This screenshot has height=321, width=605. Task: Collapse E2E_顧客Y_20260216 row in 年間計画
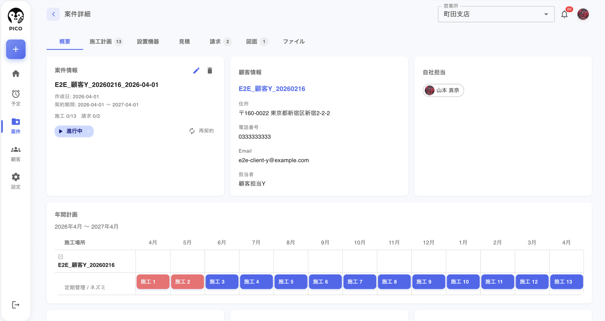tap(61, 257)
